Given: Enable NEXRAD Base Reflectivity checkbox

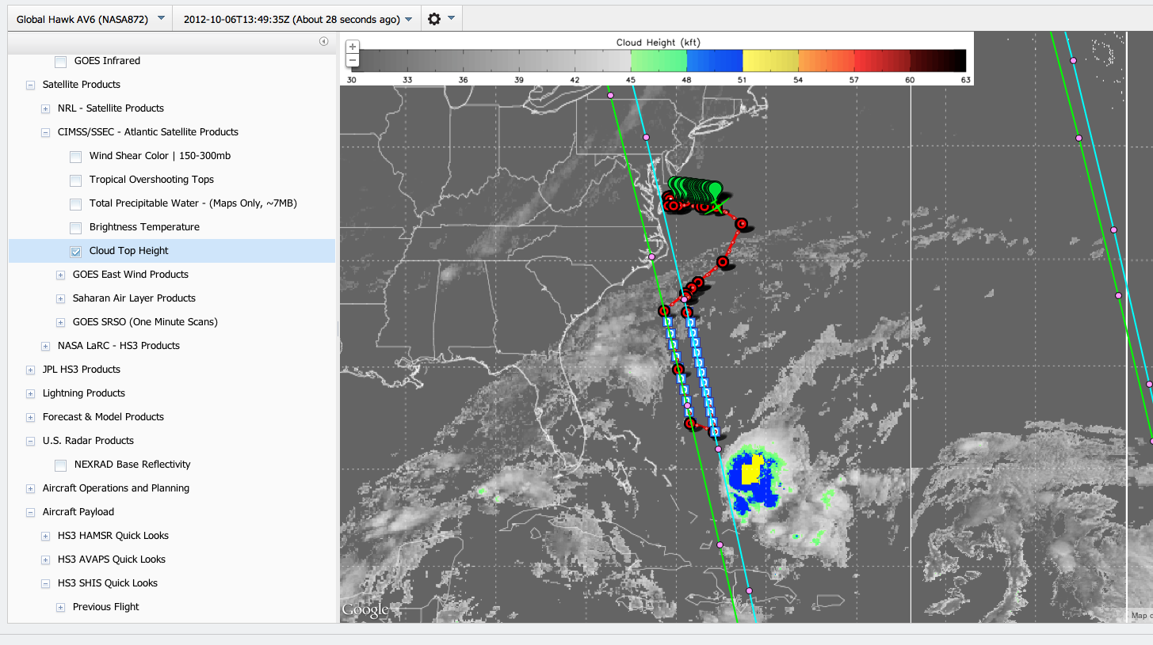Looking at the screenshot, I should tap(61, 465).
